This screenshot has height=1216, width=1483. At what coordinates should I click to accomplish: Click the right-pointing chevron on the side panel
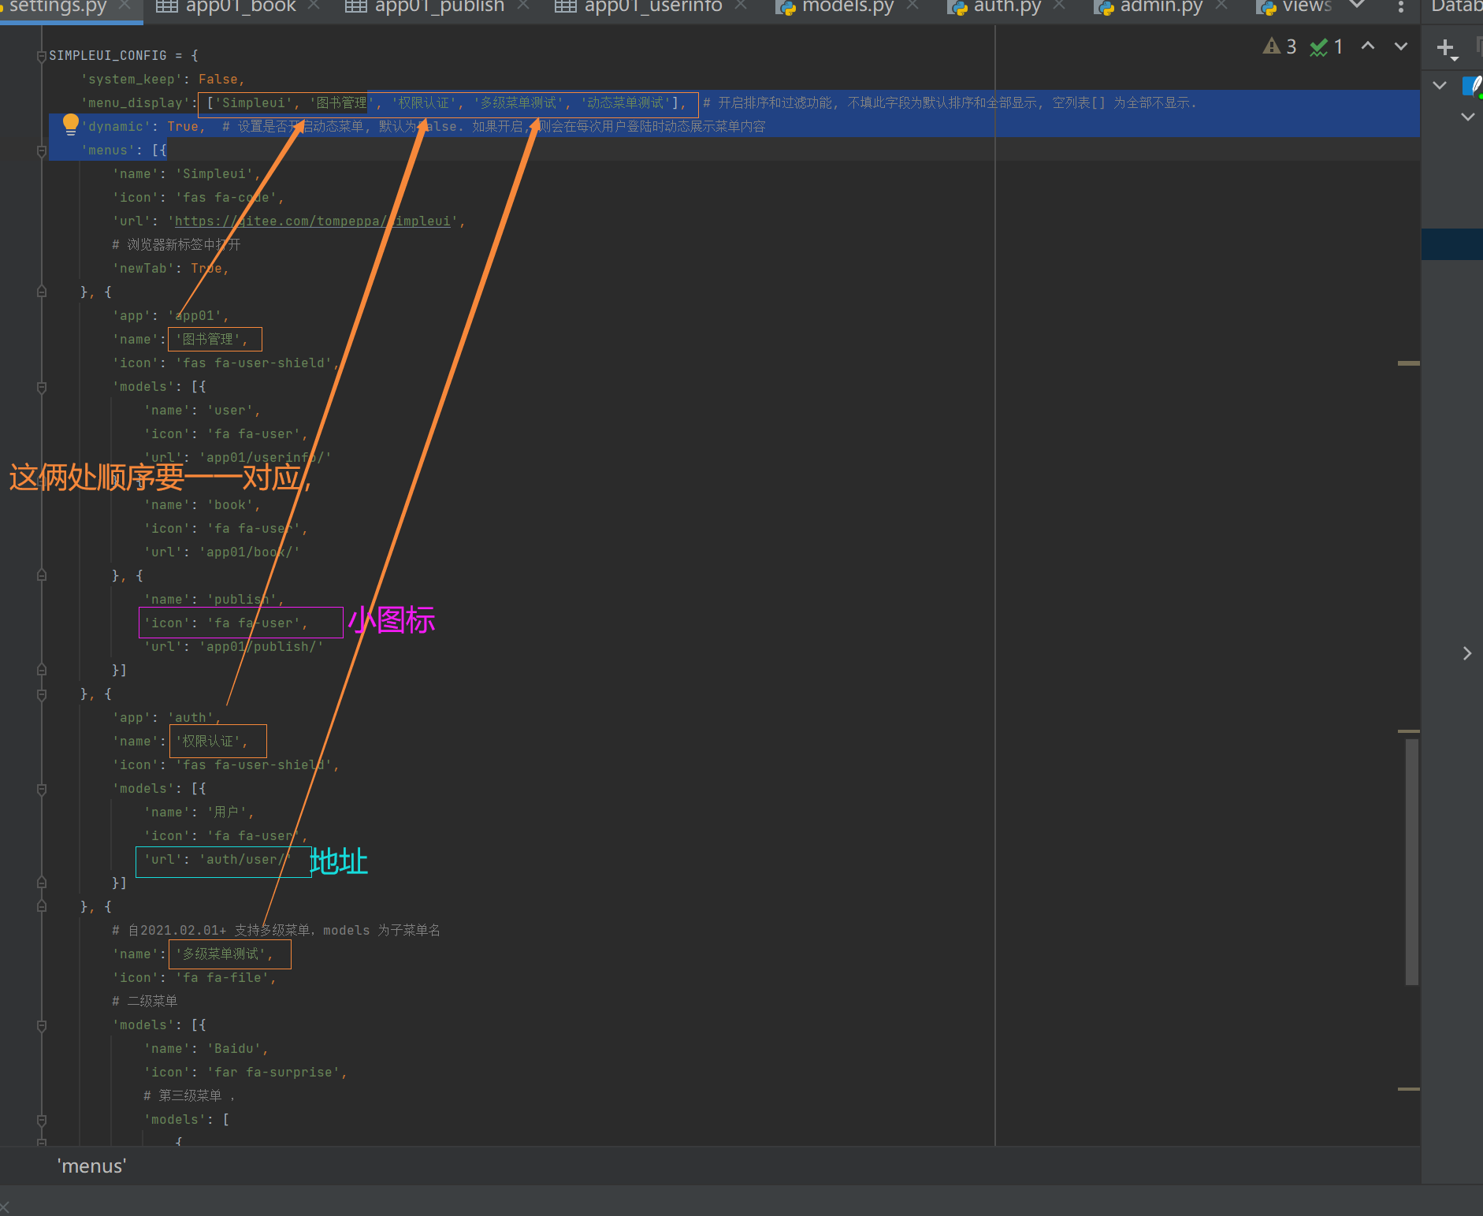(x=1466, y=653)
